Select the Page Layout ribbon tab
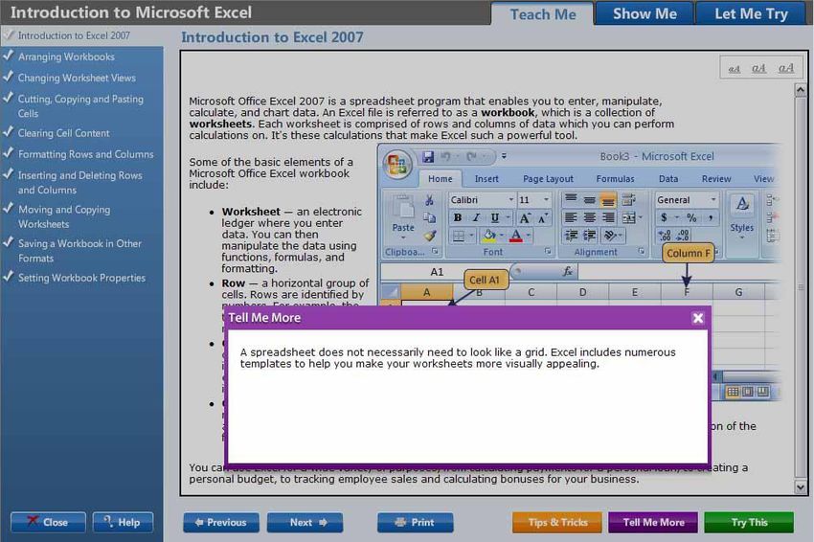This screenshot has width=814, height=542. point(548,178)
